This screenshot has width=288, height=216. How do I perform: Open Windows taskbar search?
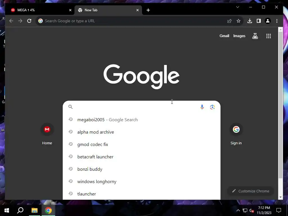[x=20, y=210]
